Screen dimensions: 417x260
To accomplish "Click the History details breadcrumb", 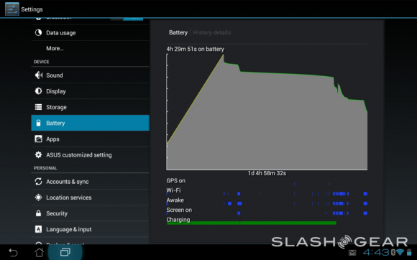I will (x=212, y=32).
